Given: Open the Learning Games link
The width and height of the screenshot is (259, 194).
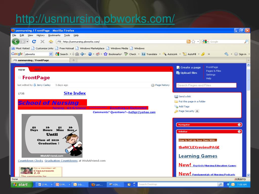Looking at the screenshot, I should pyautogui.click(x=198, y=156).
